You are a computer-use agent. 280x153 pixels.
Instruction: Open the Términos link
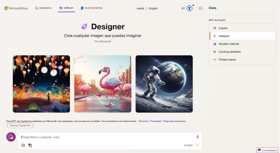(x=143, y=121)
